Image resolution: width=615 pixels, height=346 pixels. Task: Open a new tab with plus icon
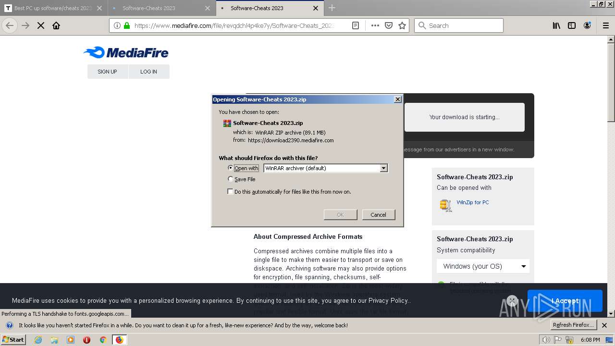[332, 8]
